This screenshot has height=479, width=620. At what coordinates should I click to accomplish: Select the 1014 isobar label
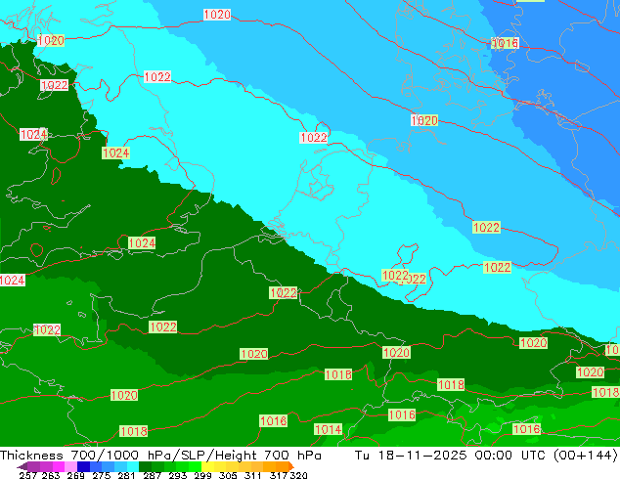(x=329, y=429)
